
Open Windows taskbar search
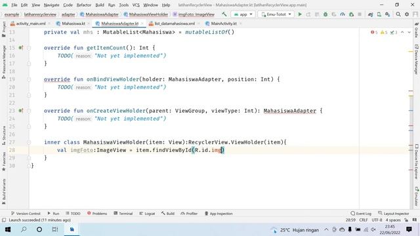[24, 229]
